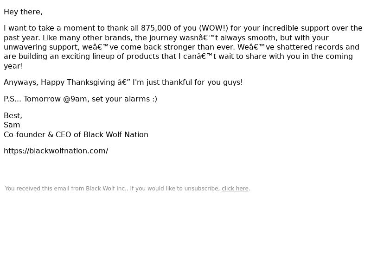This screenshot has height=278, width=371.
Task: Click "Co-founder & CEO of Black Wolf Nation"
Action: pyautogui.click(x=76, y=134)
